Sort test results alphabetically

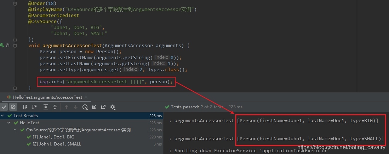[x=25, y=107]
